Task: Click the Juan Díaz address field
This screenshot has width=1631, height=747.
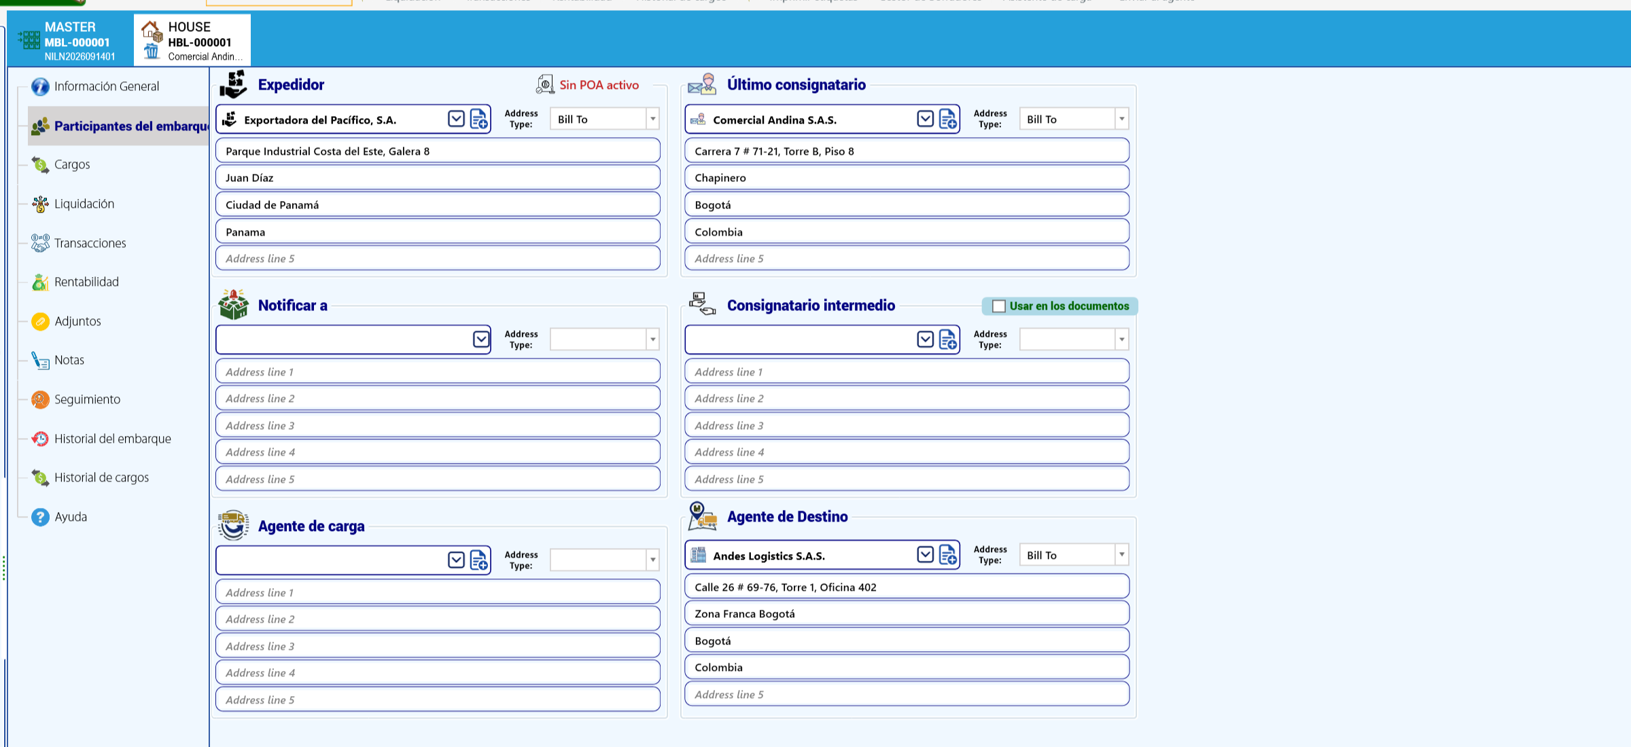Action: tap(438, 177)
